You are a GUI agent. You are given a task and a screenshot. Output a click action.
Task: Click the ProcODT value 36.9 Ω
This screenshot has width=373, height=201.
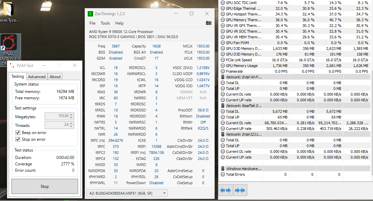pos(203,110)
